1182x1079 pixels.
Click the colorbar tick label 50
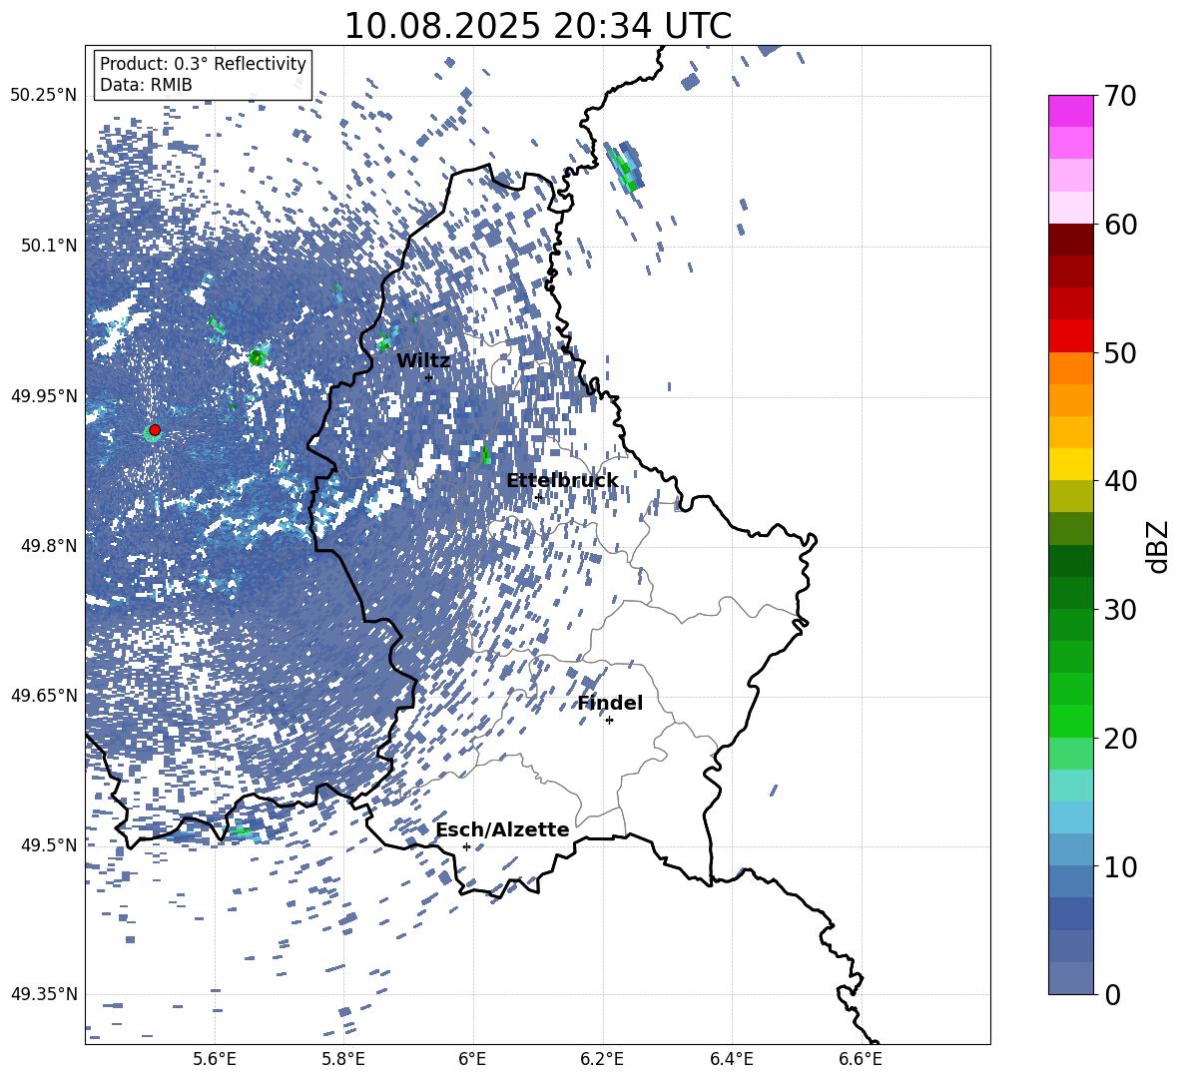tap(1120, 352)
